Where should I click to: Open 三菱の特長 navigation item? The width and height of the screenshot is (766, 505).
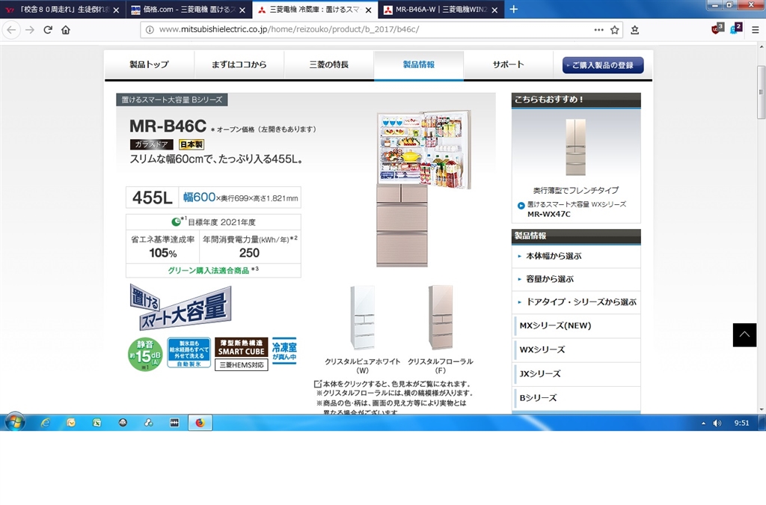(329, 64)
